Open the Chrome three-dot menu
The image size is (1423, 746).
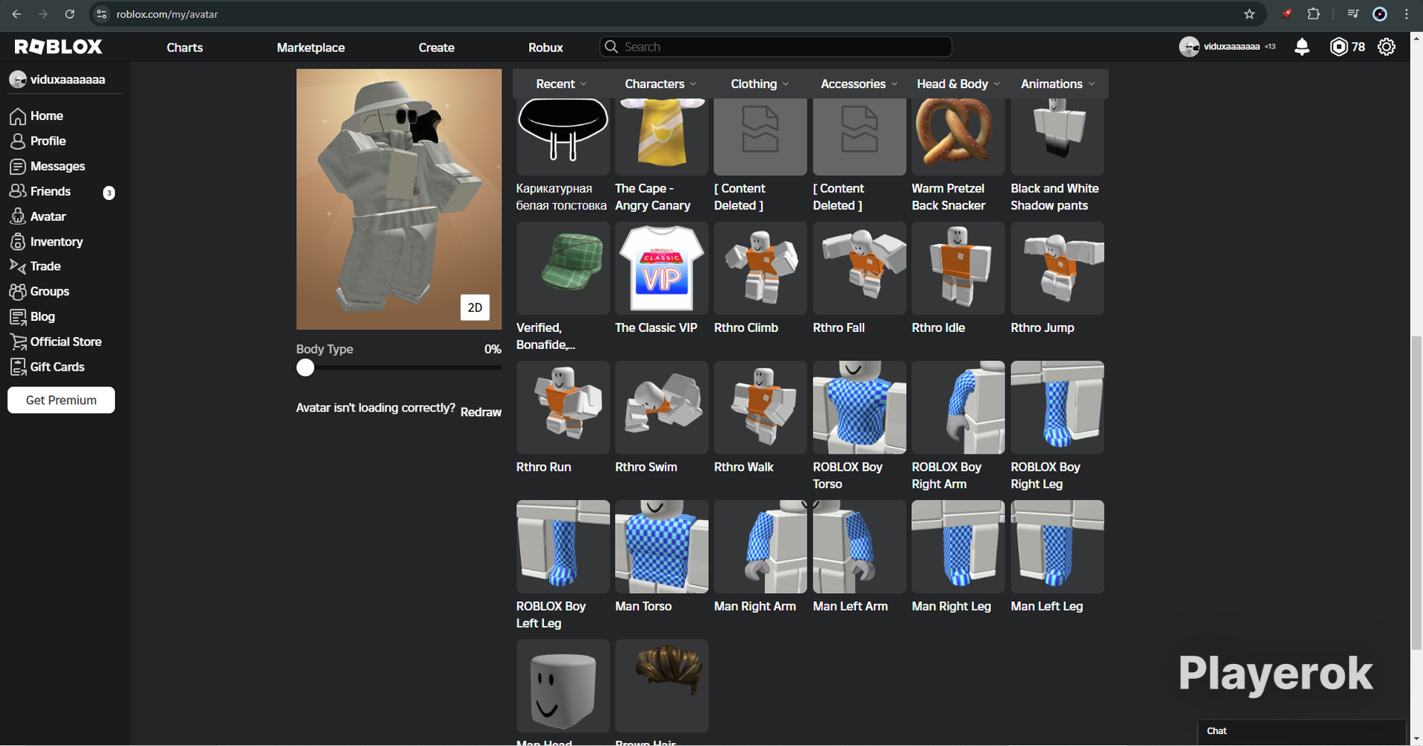(1407, 14)
